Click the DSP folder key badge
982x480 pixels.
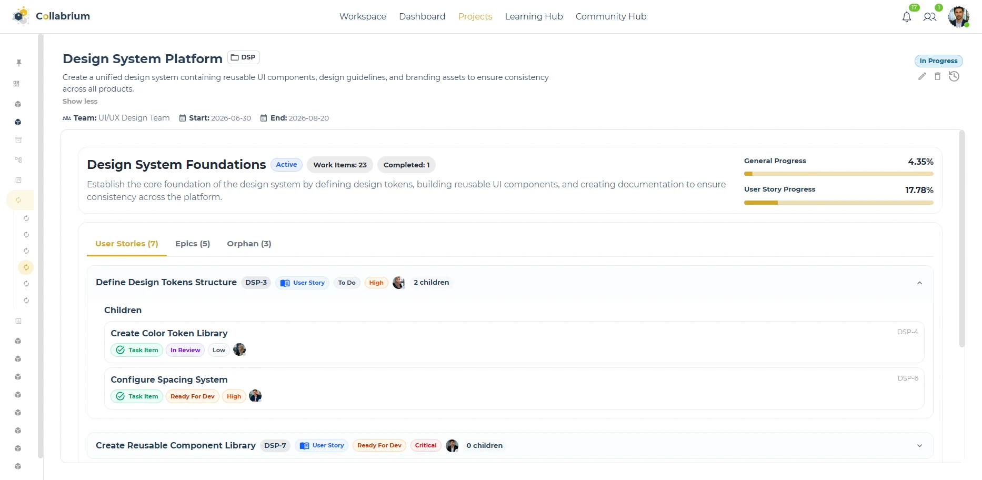click(x=244, y=57)
